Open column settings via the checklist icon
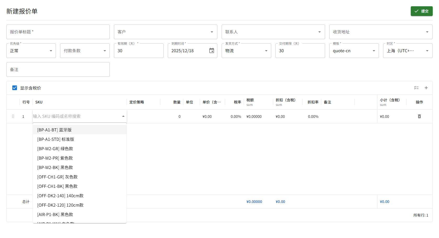The height and width of the screenshot is (238, 439). (416, 88)
